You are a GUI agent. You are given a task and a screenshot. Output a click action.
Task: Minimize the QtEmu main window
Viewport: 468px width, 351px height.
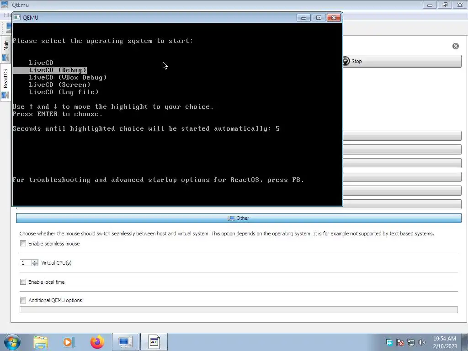[x=430, y=5]
